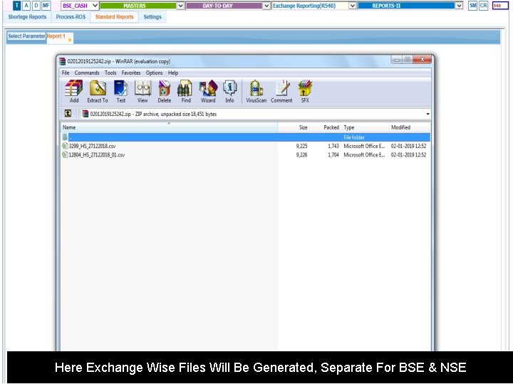The height and width of the screenshot is (384, 513).
Task: Minimize the WinRAR window
Action: (397, 60)
